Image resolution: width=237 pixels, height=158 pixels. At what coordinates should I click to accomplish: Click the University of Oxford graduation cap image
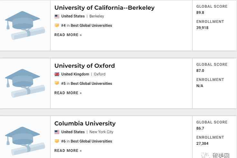(25, 83)
